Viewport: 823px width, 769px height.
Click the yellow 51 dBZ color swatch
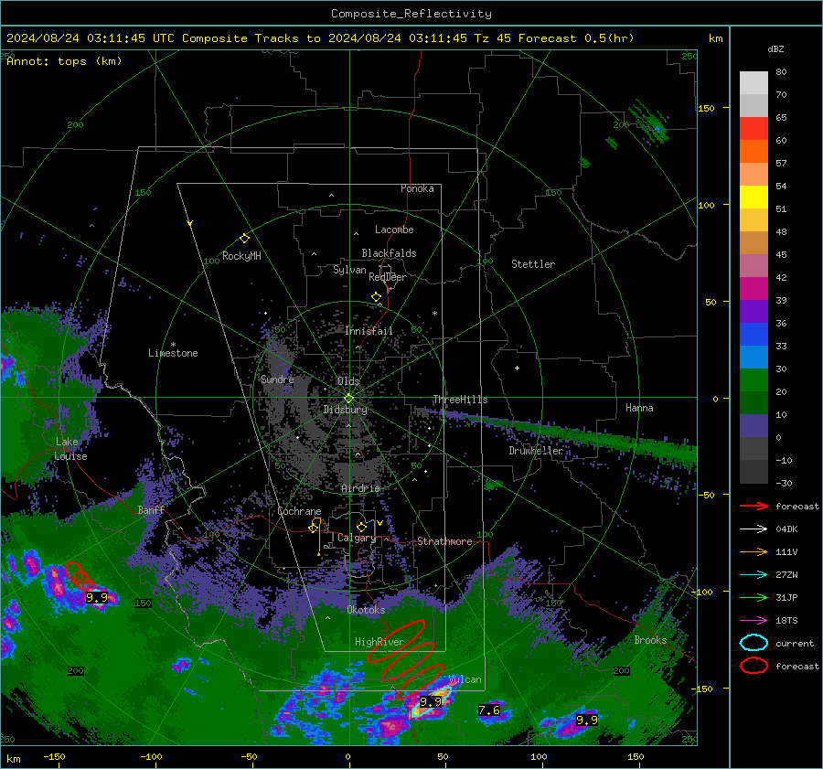(754, 198)
